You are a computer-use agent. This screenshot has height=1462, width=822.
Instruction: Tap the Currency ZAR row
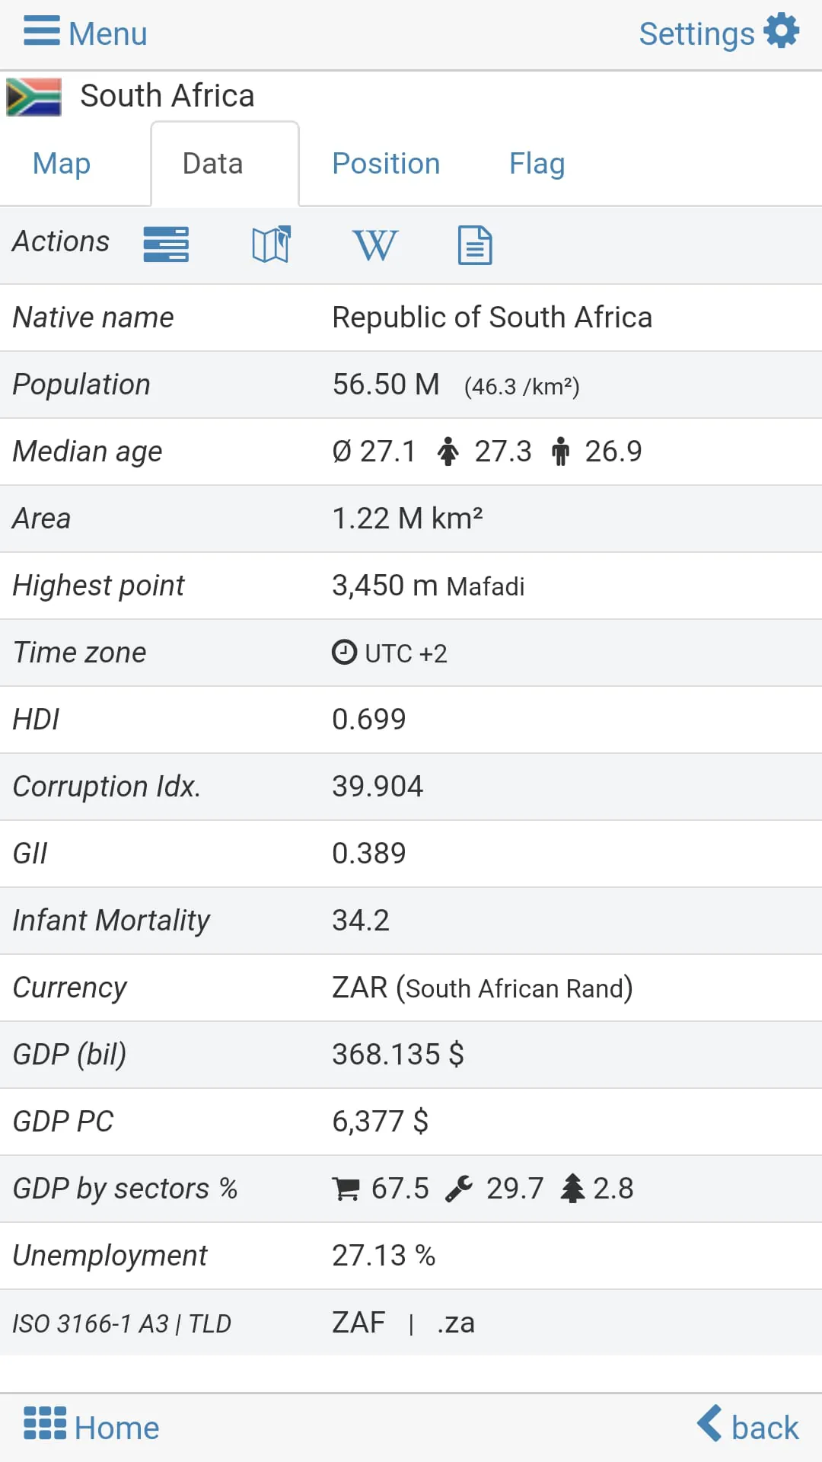point(482,988)
